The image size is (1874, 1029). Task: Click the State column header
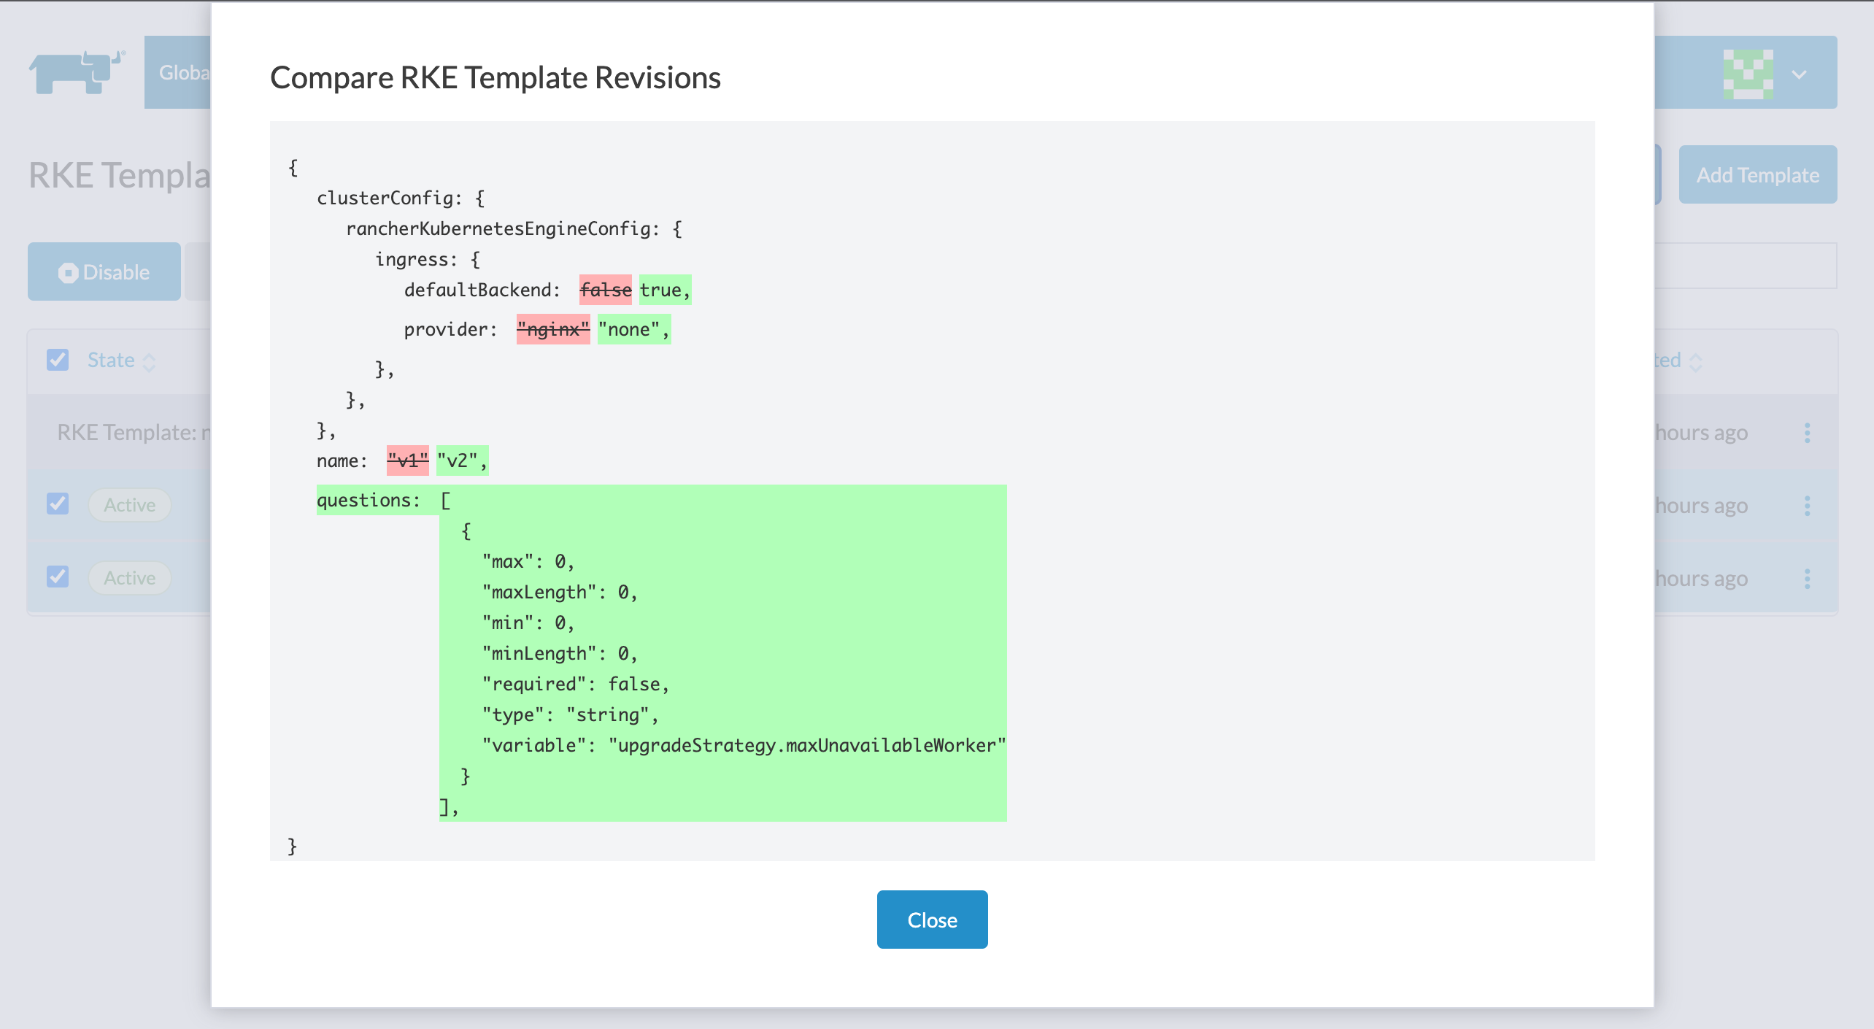pyautogui.click(x=111, y=361)
